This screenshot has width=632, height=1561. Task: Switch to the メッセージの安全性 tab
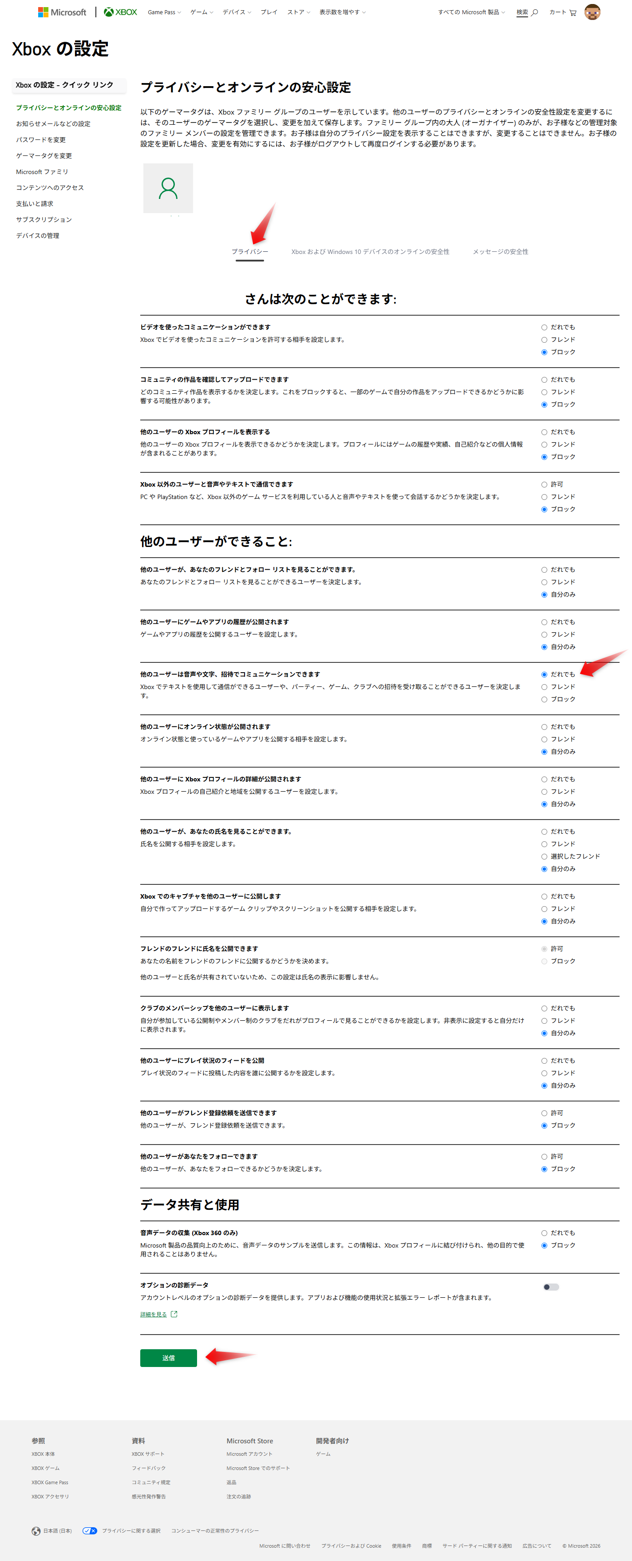click(x=501, y=252)
